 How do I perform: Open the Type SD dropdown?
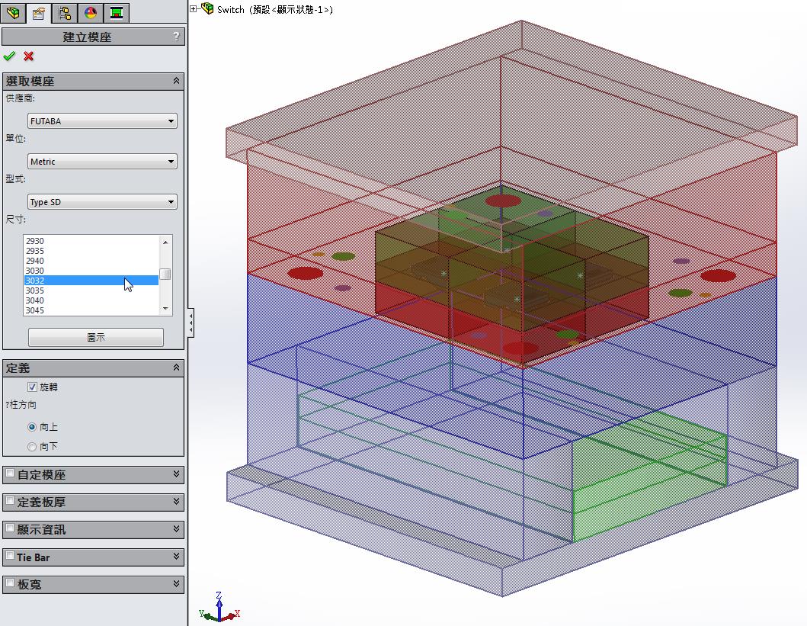point(102,202)
